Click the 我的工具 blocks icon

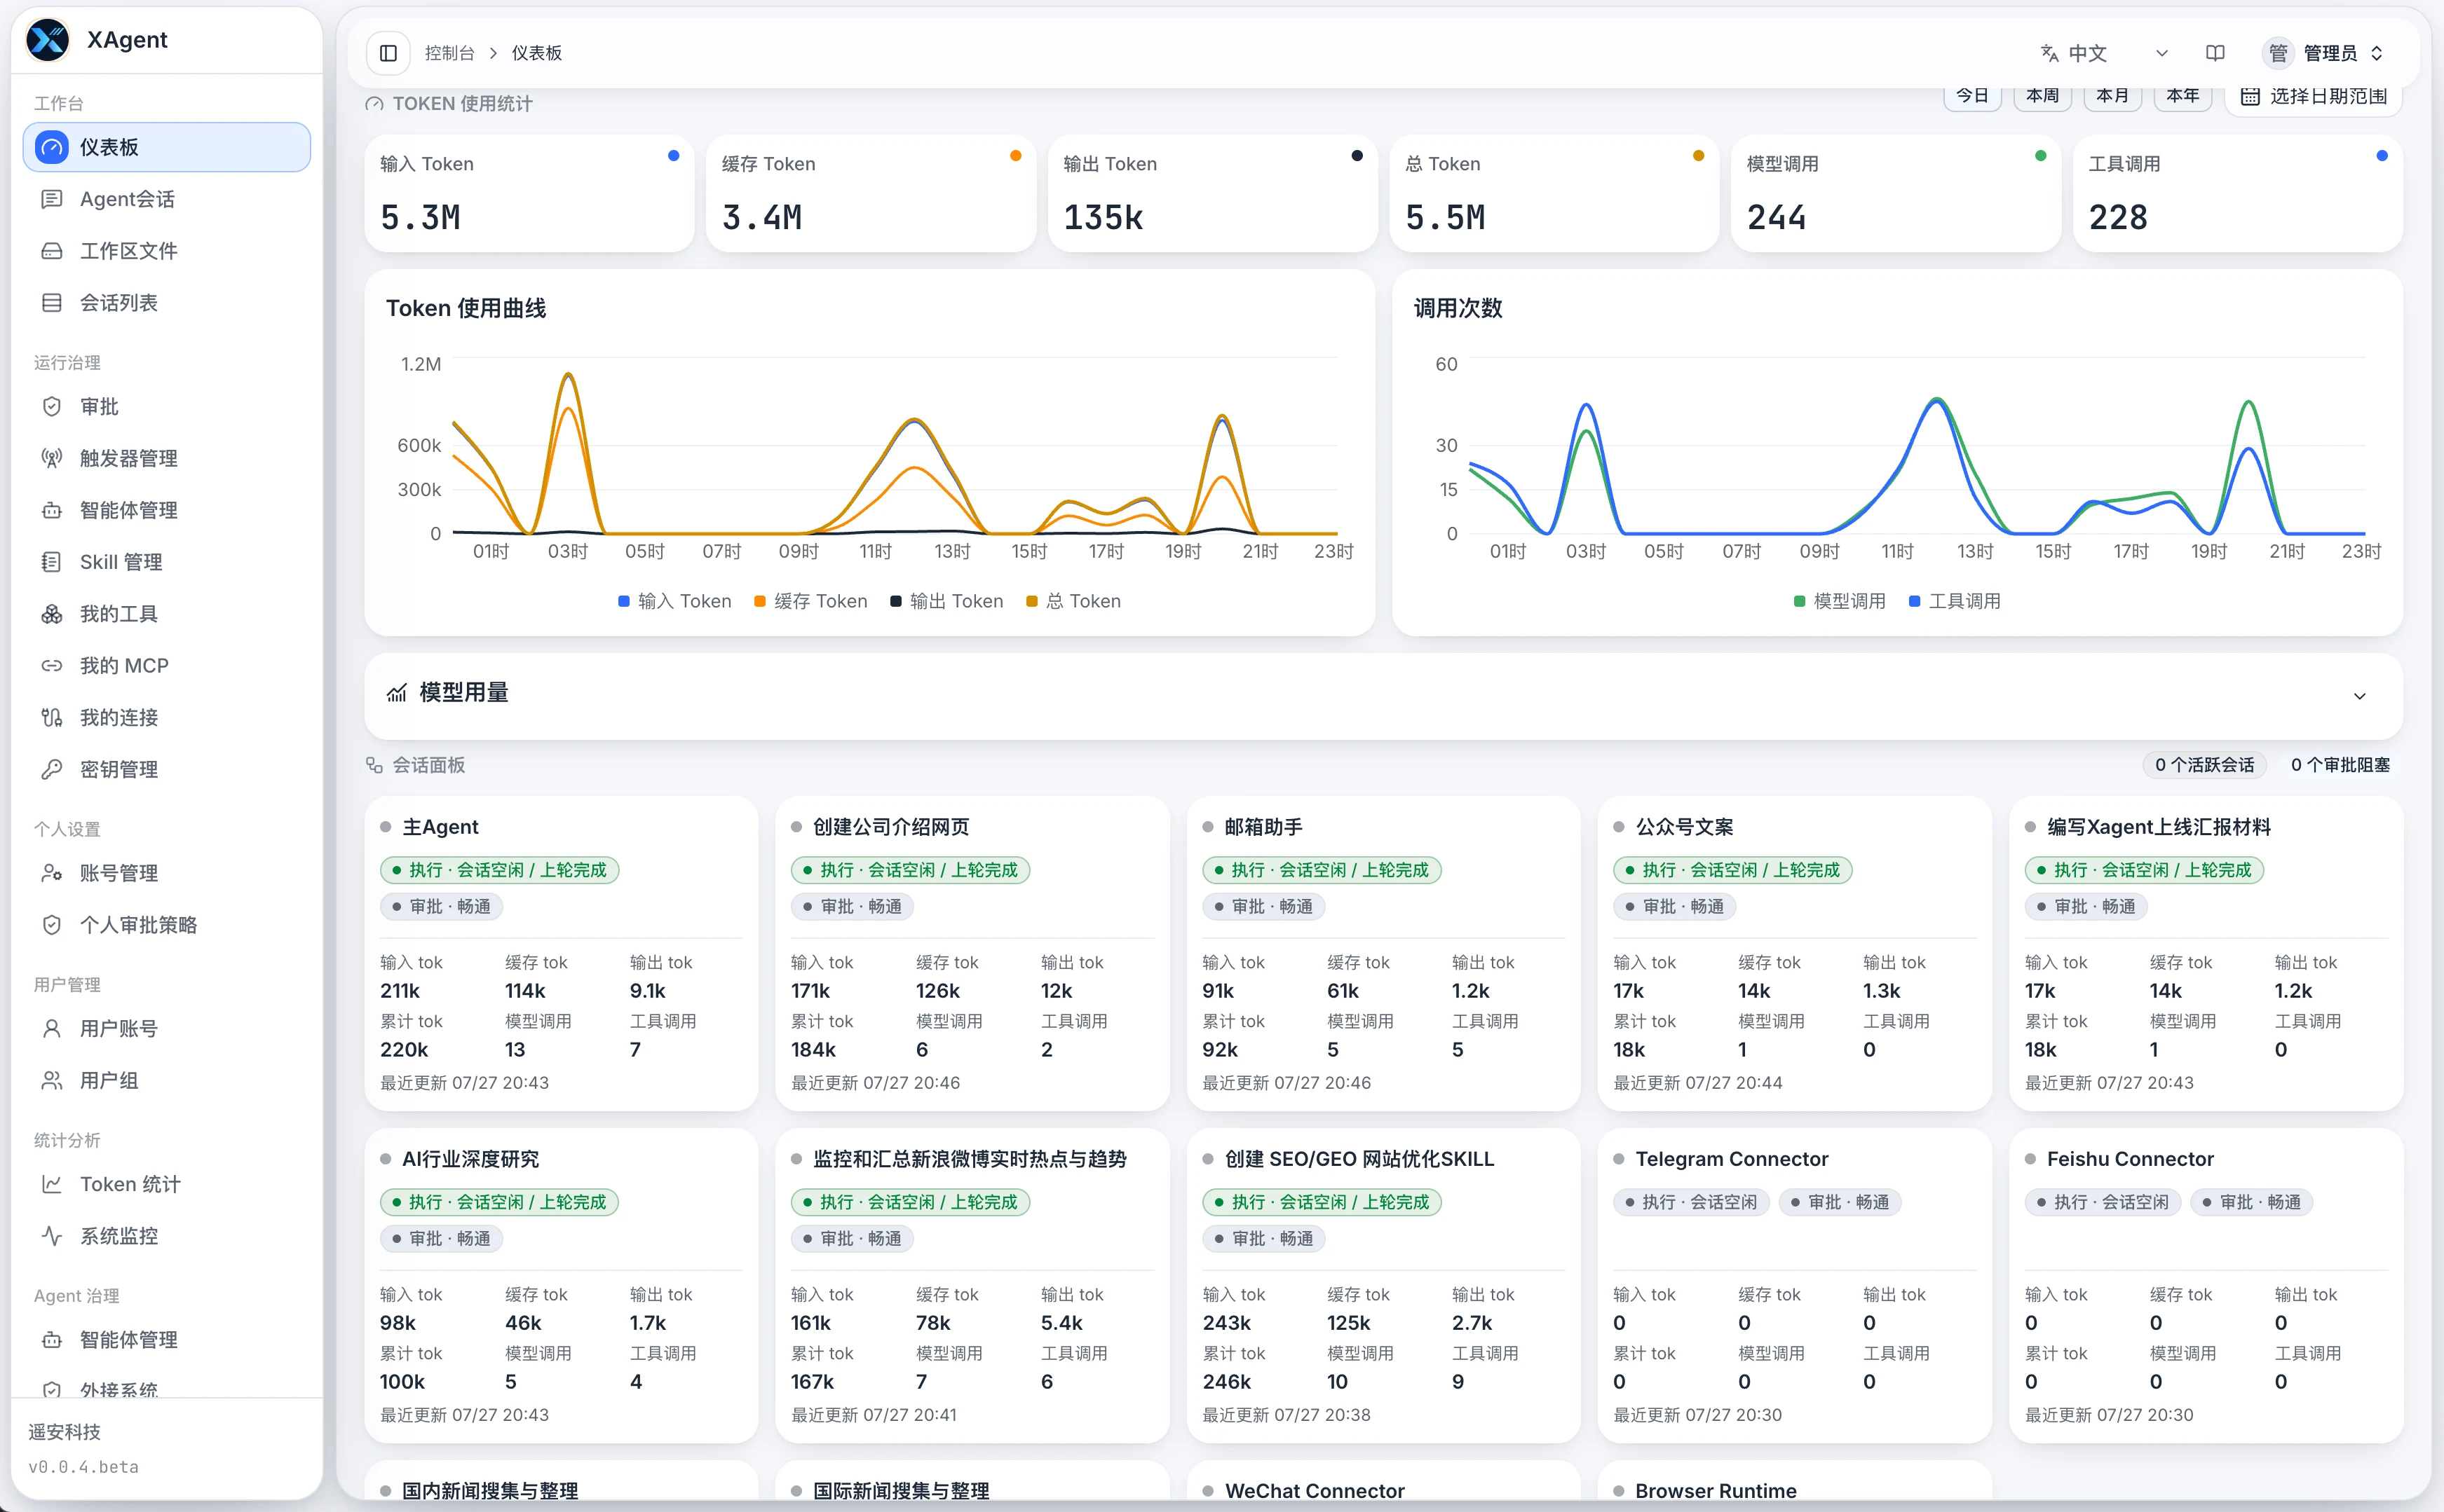click(x=52, y=614)
